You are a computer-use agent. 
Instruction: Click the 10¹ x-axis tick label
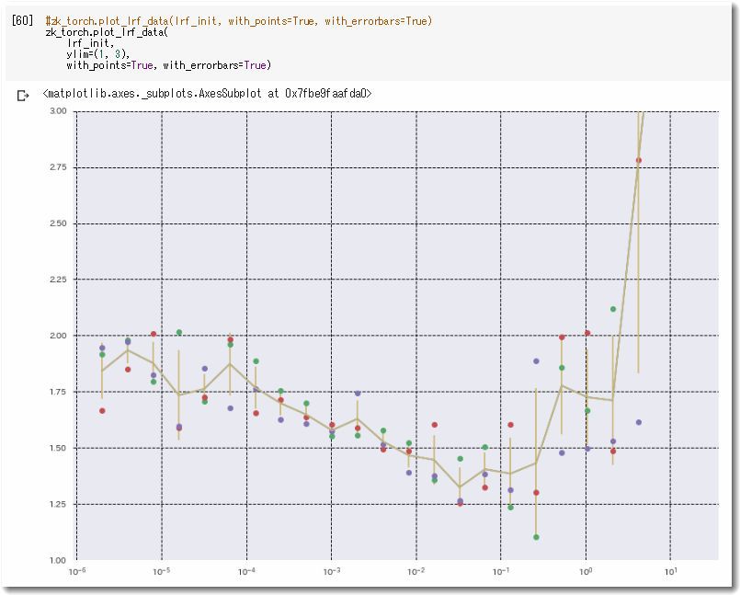point(669,572)
